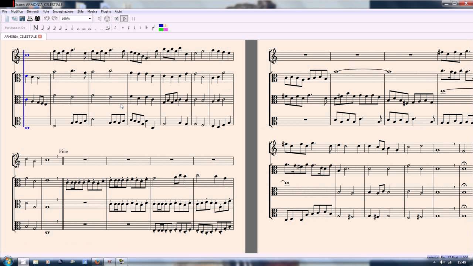Open the Aiuto help menu
This screenshot has width=473, height=266.
118,11
